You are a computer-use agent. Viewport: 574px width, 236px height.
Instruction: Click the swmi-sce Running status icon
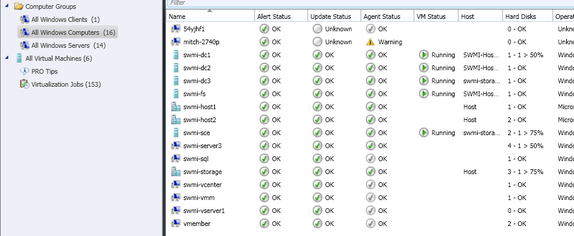click(x=423, y=133)
